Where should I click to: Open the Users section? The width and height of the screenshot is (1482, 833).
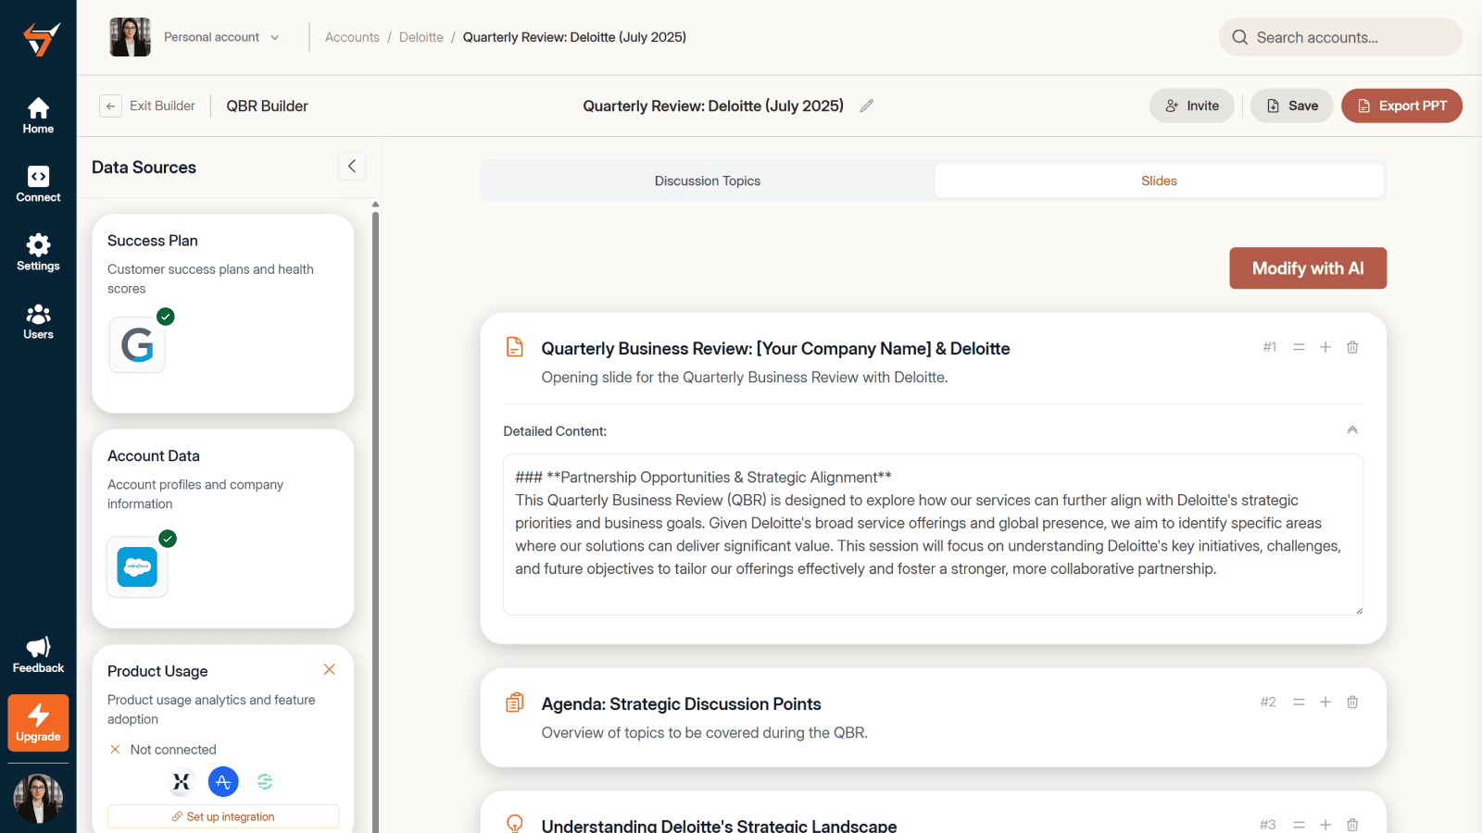coord(38,321)
